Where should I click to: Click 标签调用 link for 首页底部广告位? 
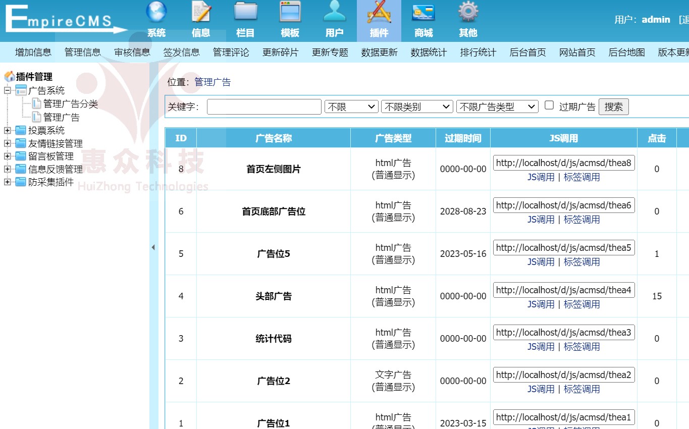pos(582,220)
